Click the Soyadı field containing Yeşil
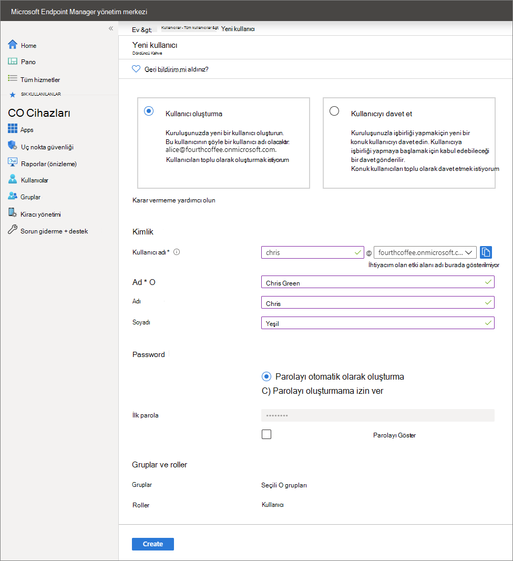Viewport: 513px width, 561px height. pos(378,323)
